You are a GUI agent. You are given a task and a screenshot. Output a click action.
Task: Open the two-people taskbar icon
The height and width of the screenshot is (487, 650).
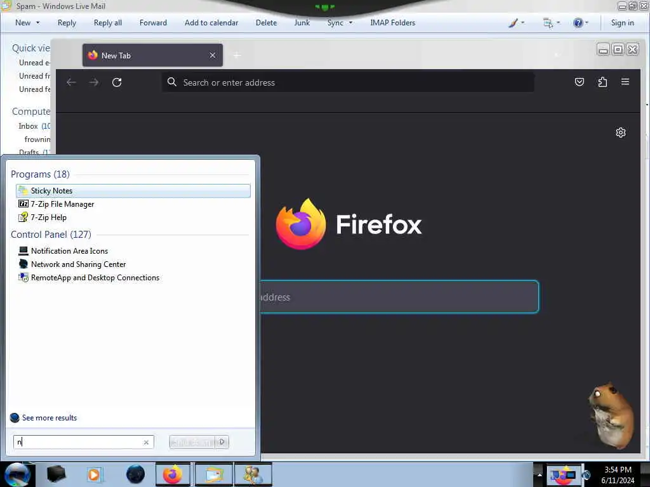[x=253, y=474]
